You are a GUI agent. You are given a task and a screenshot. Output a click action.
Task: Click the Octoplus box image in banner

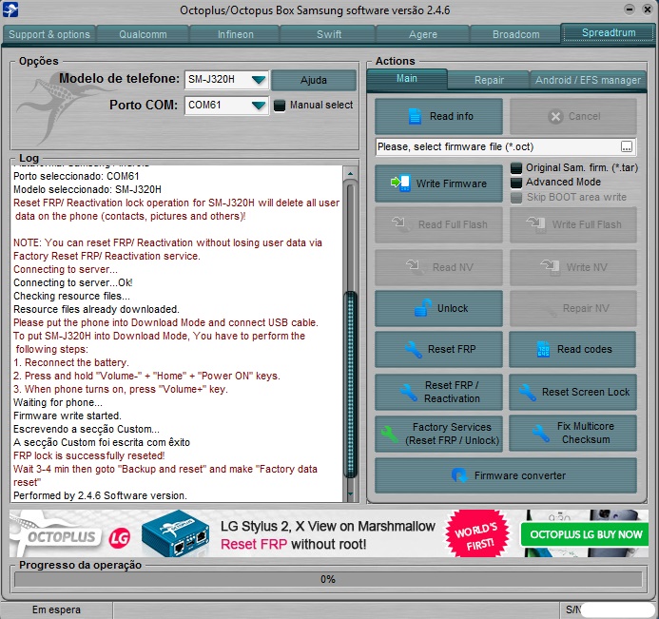click(x=176, y=533)
